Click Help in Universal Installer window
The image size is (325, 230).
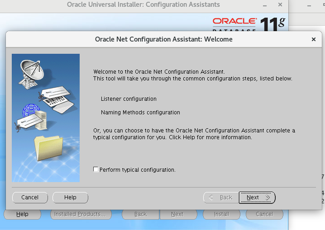pyautogui.click(x=22, y=214)
